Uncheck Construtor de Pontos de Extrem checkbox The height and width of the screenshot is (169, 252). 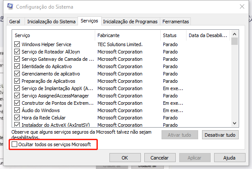tap(17, 103)
